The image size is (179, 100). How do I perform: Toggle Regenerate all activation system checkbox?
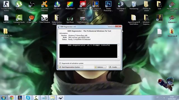[x=60, y=63]
